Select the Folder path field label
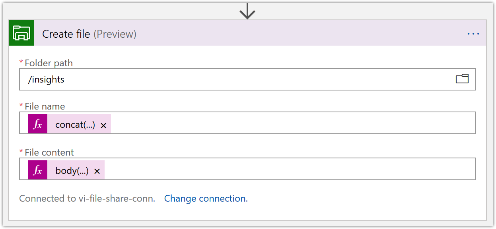The image size is (496, 229). 49,63
